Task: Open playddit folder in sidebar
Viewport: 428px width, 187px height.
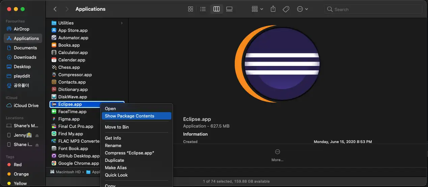Action: (23, 76)
